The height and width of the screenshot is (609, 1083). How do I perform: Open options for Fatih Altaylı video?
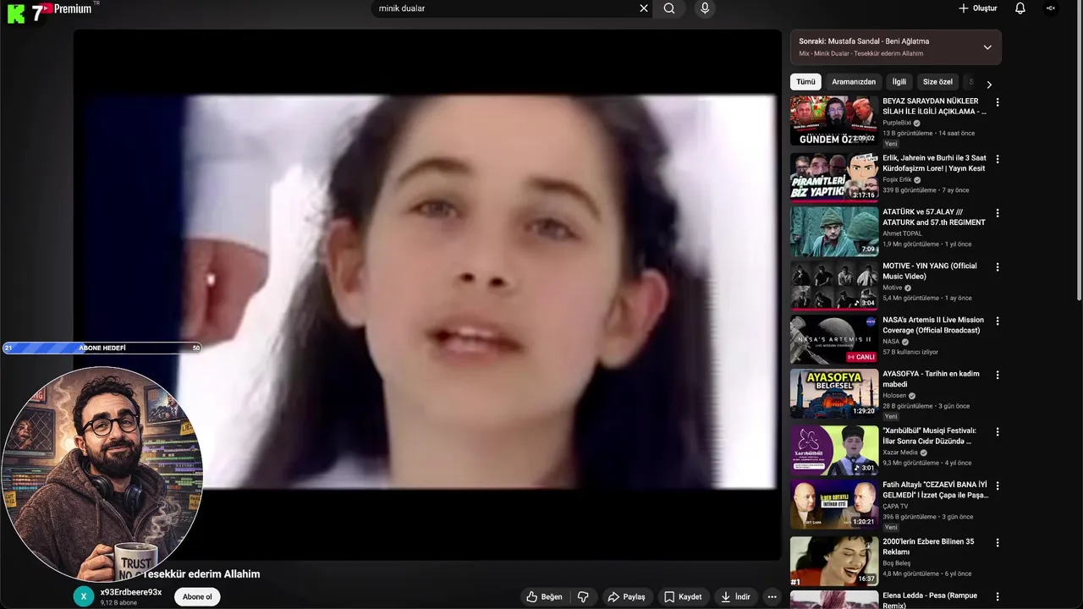[x=998, y=486]
